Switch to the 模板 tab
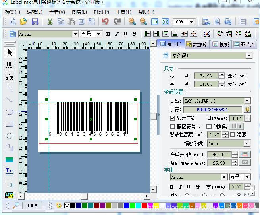 click(221, 45)
